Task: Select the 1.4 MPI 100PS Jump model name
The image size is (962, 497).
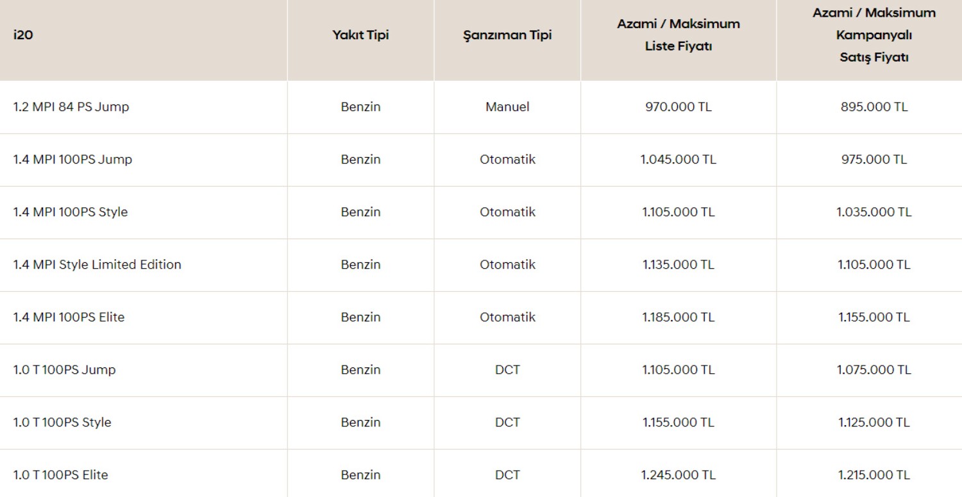Action: (x=72, y=160)
